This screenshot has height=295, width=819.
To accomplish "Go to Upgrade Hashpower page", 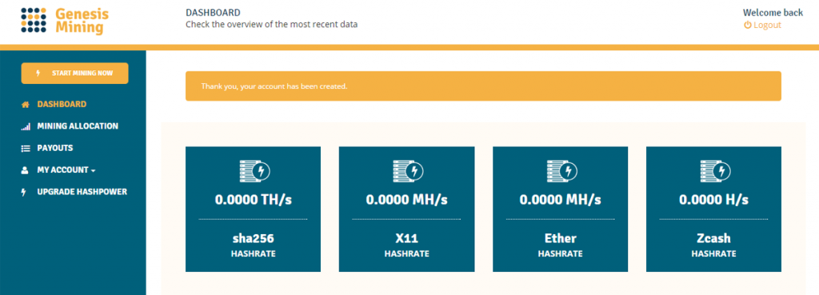I will [x=82, y=192].
